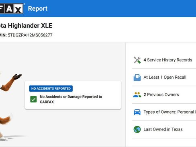The width and height of the screenshot is (196, 147).
Task: Click the no accidents summary card
Action: click(x=73, y=95)
